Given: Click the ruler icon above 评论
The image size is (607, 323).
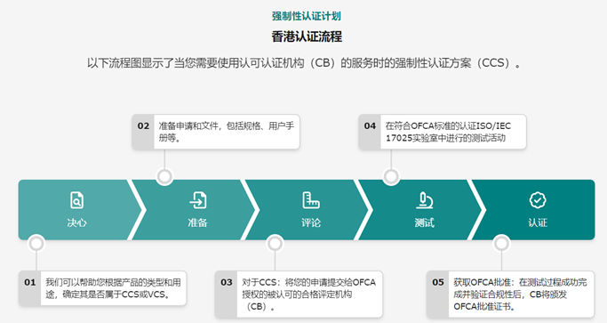Looking at the screenshot, I should click(x=310, y=200).
